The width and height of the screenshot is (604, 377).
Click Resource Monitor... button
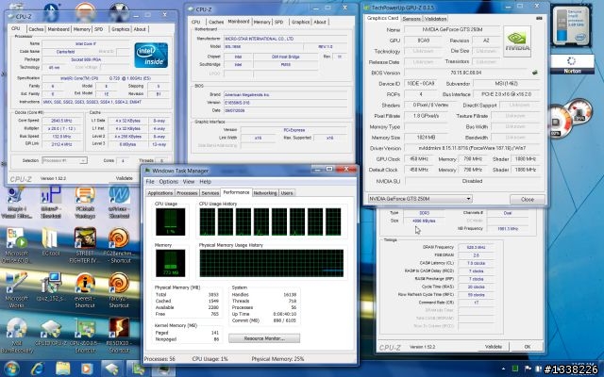pyautogui.click(x=264, y=338)
